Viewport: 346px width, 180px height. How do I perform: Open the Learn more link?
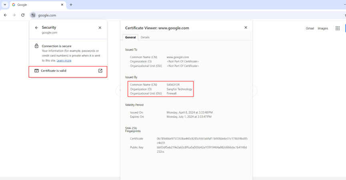[64, 61]
